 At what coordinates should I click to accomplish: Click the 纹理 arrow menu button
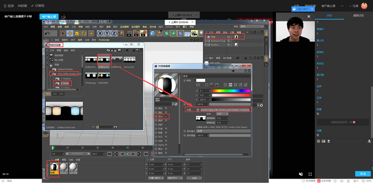[198, 110]
